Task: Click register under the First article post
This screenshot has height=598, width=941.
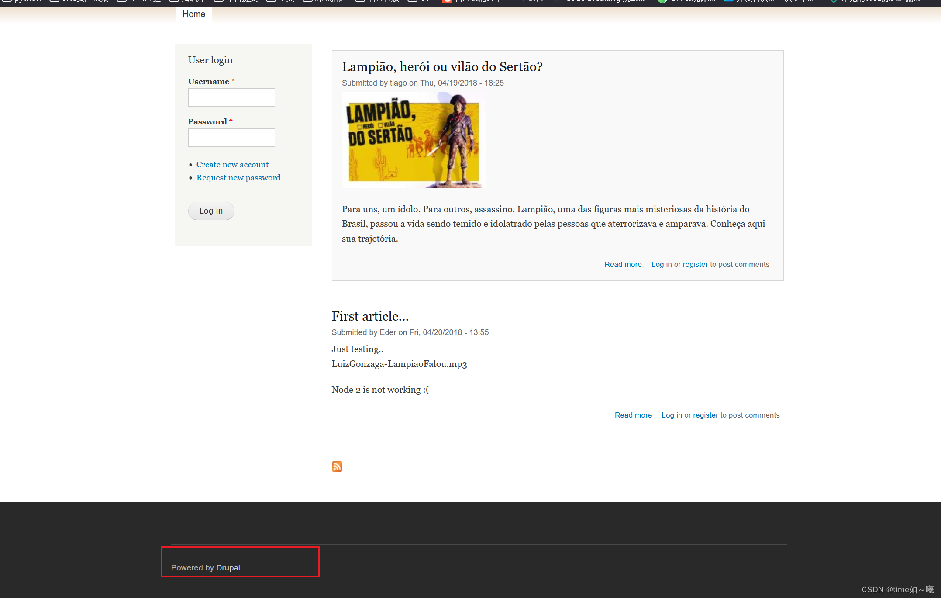Action: (705, 415)
